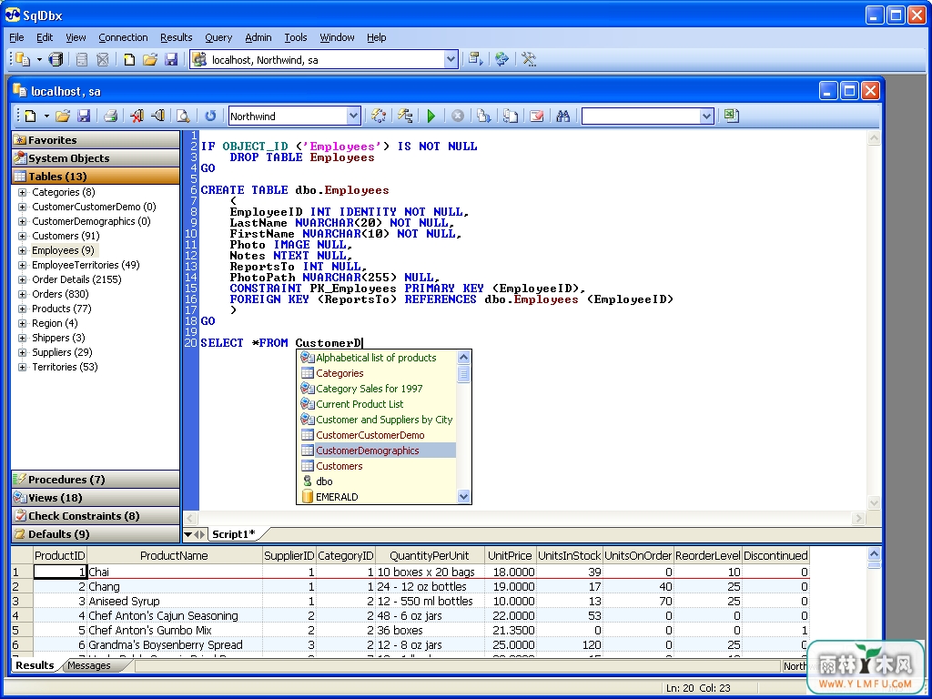
Task: Open the File menu
Action: point(16,37)
